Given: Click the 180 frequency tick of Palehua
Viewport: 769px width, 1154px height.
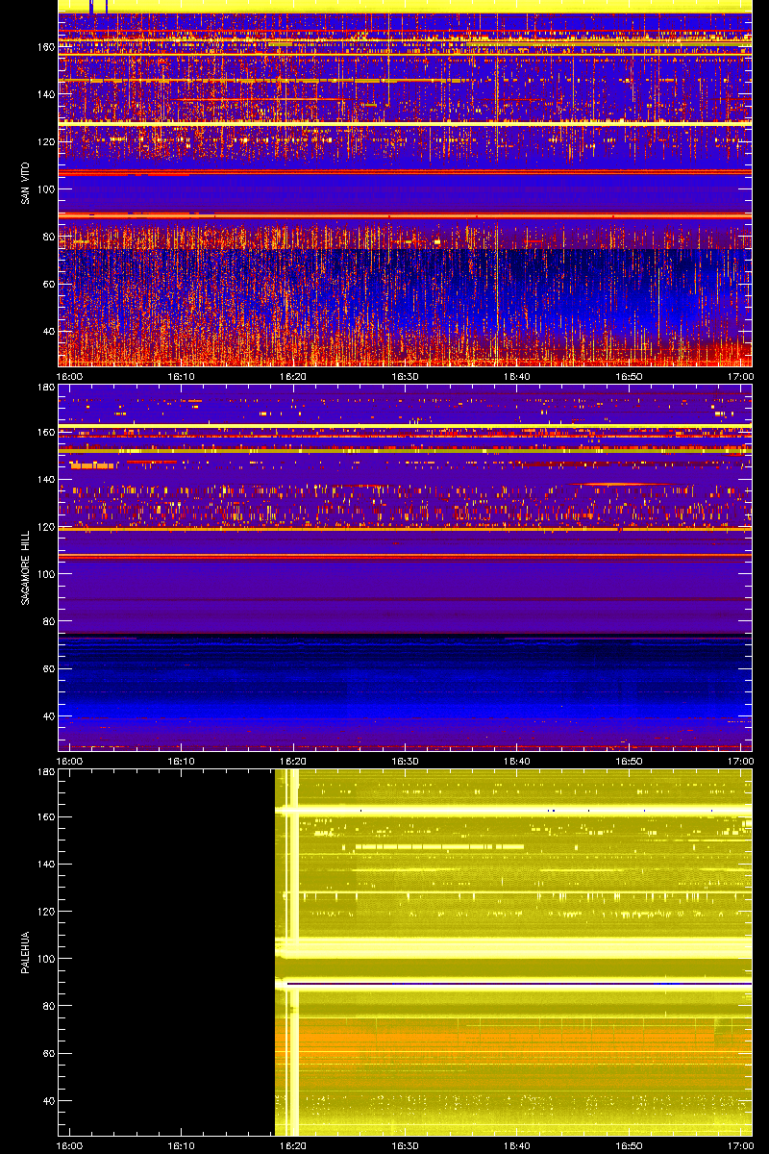Looking at the screenshot, I should coord(45,773).
